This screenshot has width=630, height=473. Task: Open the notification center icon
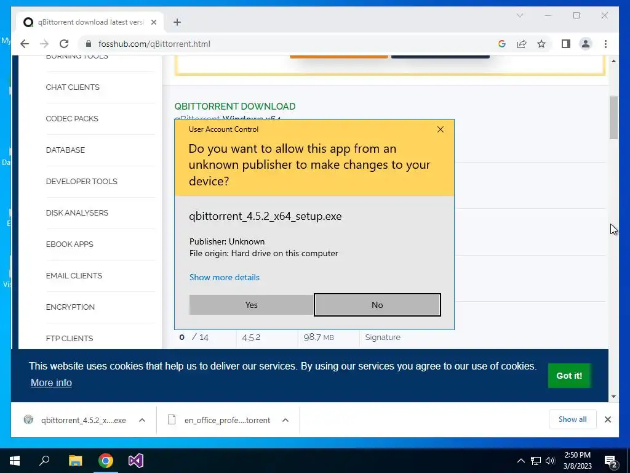[x=611, y=461]
